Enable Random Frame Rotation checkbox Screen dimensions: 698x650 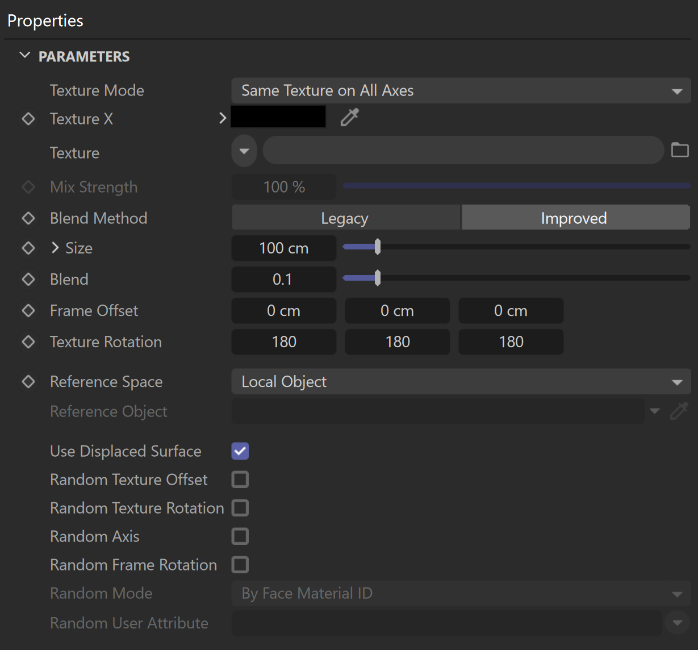click(240, 565)
